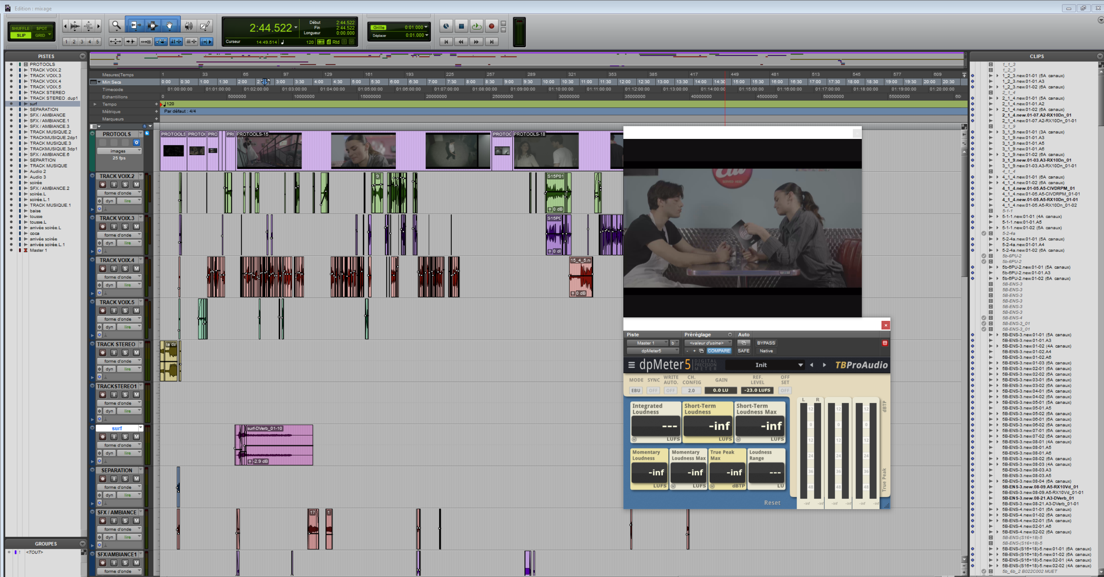
Task: Enable Shuffle edit mode
Action: [x=21, y=28]
